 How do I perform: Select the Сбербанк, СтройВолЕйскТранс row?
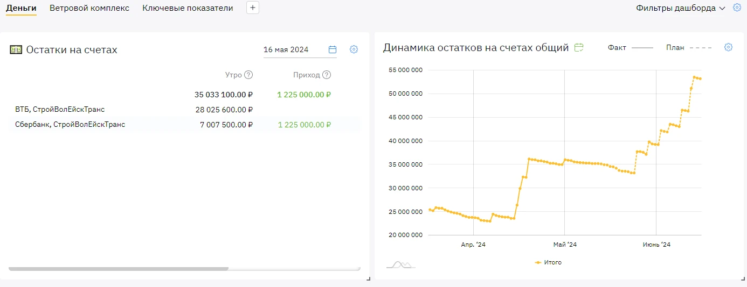pos(184,125)
